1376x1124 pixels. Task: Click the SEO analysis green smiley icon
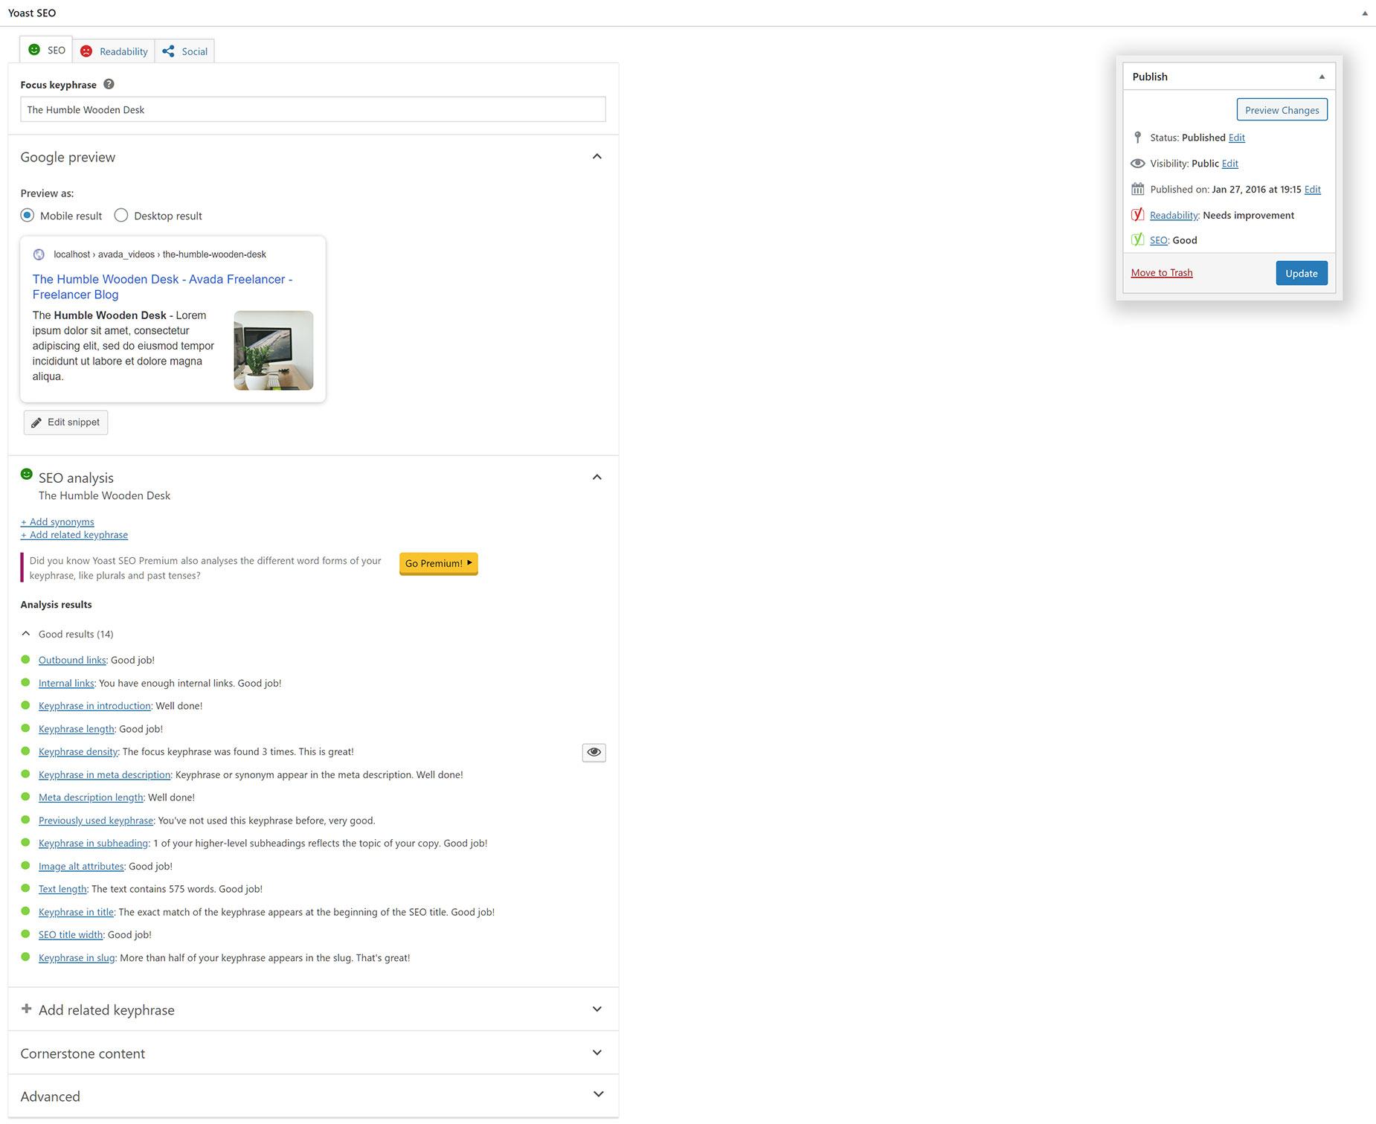pyautogui.click(x=27, y=474)
